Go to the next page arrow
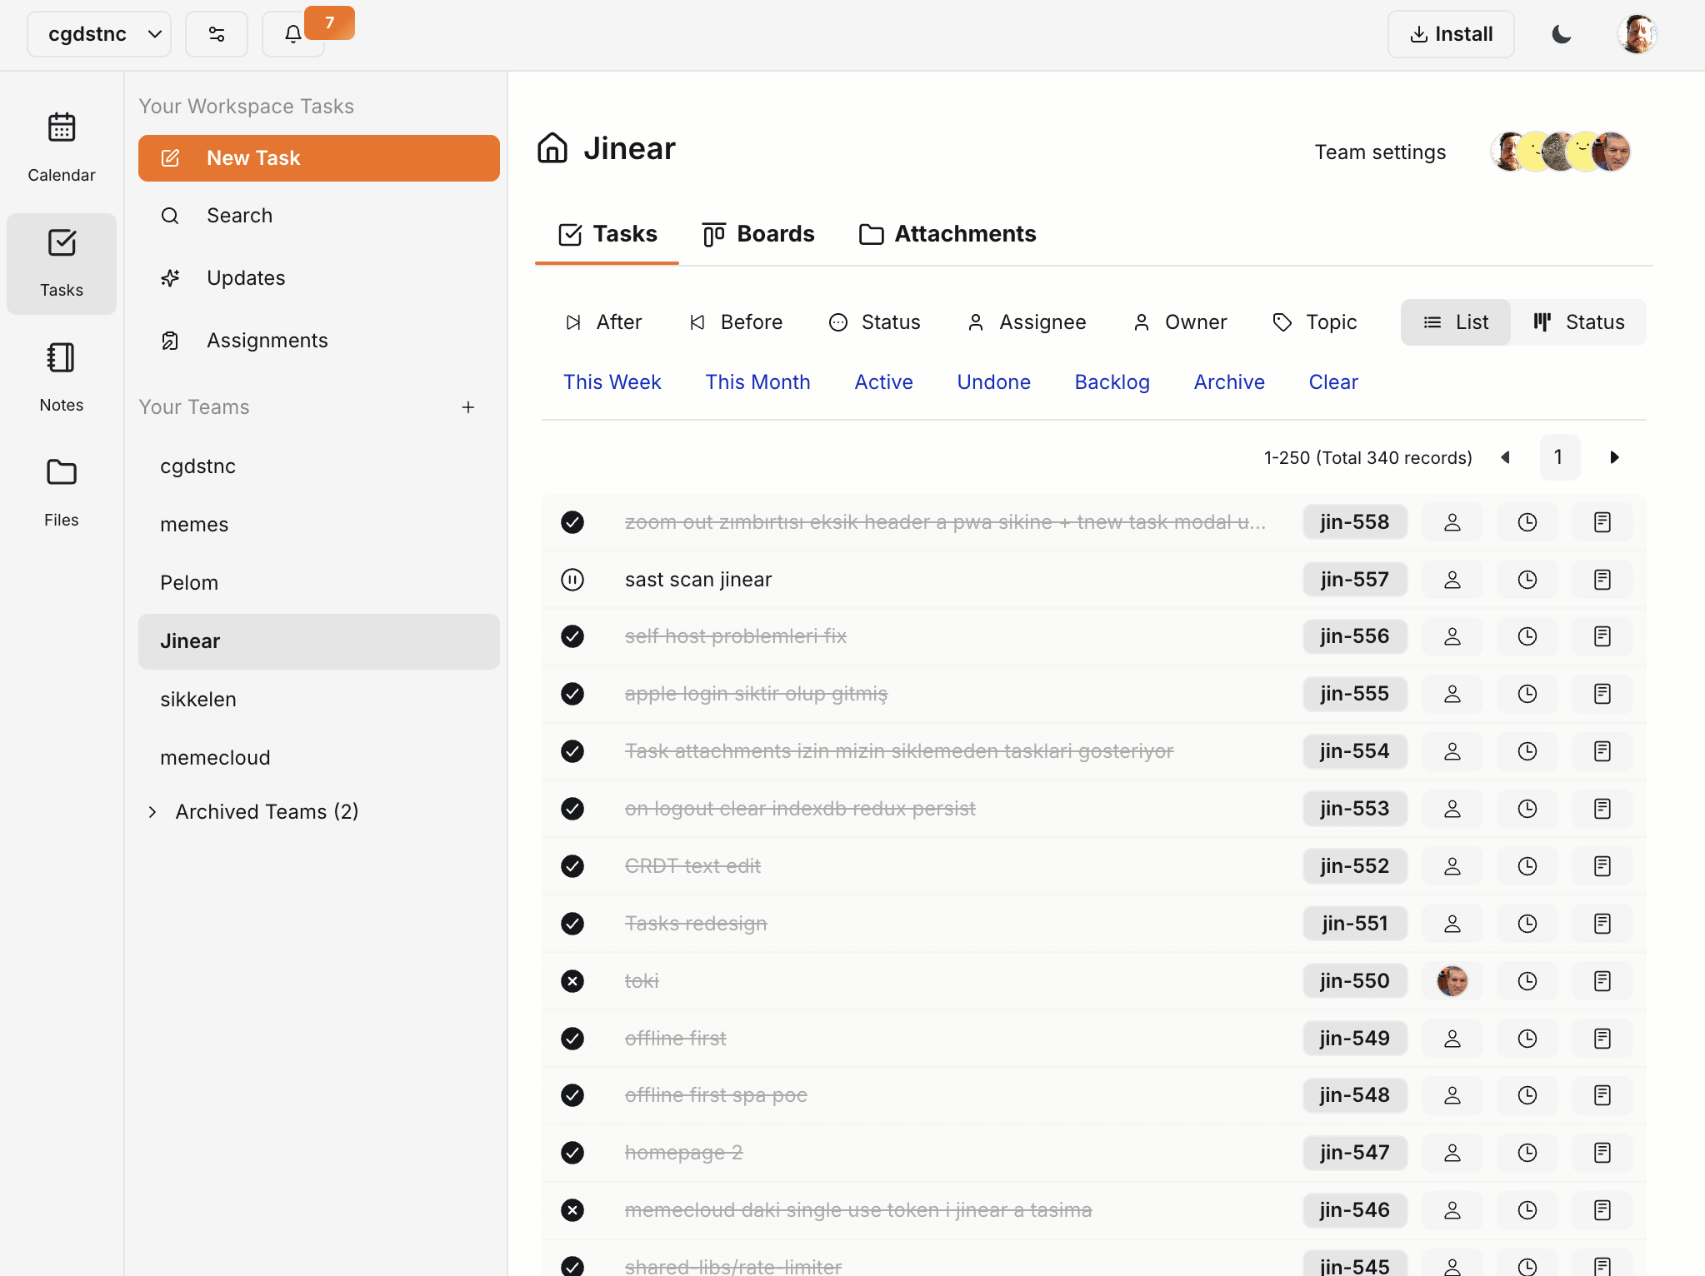 pyautogui.click(x=1614, y=457)
